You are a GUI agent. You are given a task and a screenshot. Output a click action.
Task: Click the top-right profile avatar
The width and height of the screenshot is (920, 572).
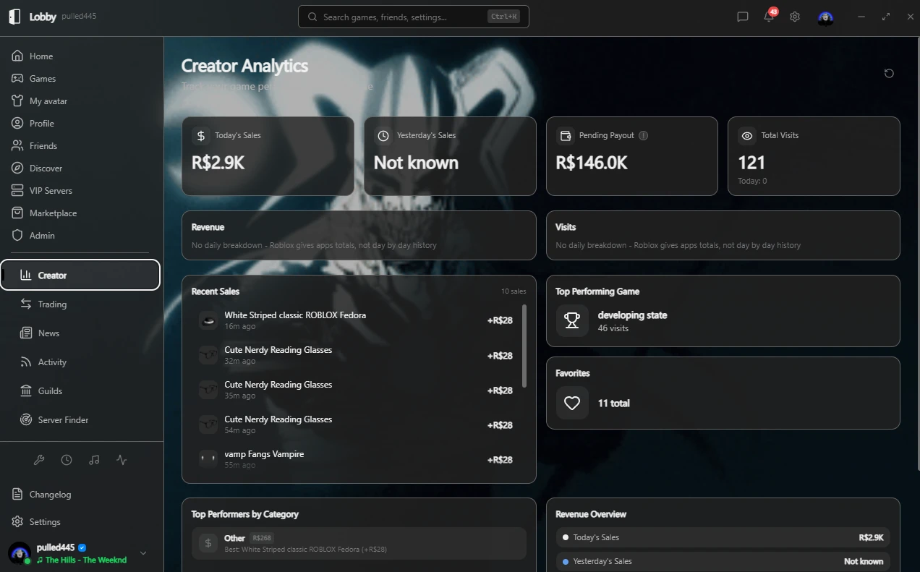point(825,17)
